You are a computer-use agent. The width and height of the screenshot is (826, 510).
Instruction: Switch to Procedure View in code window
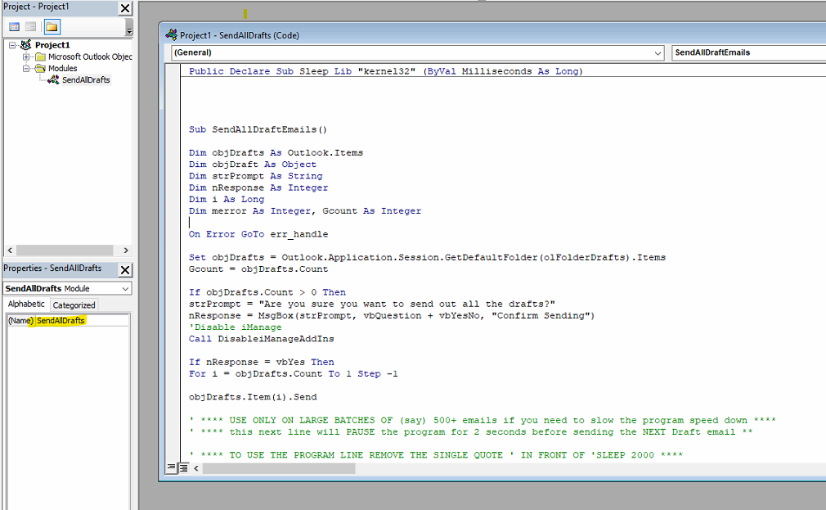pos(172,468)
